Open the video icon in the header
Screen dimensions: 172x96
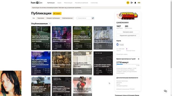[132, 3]
